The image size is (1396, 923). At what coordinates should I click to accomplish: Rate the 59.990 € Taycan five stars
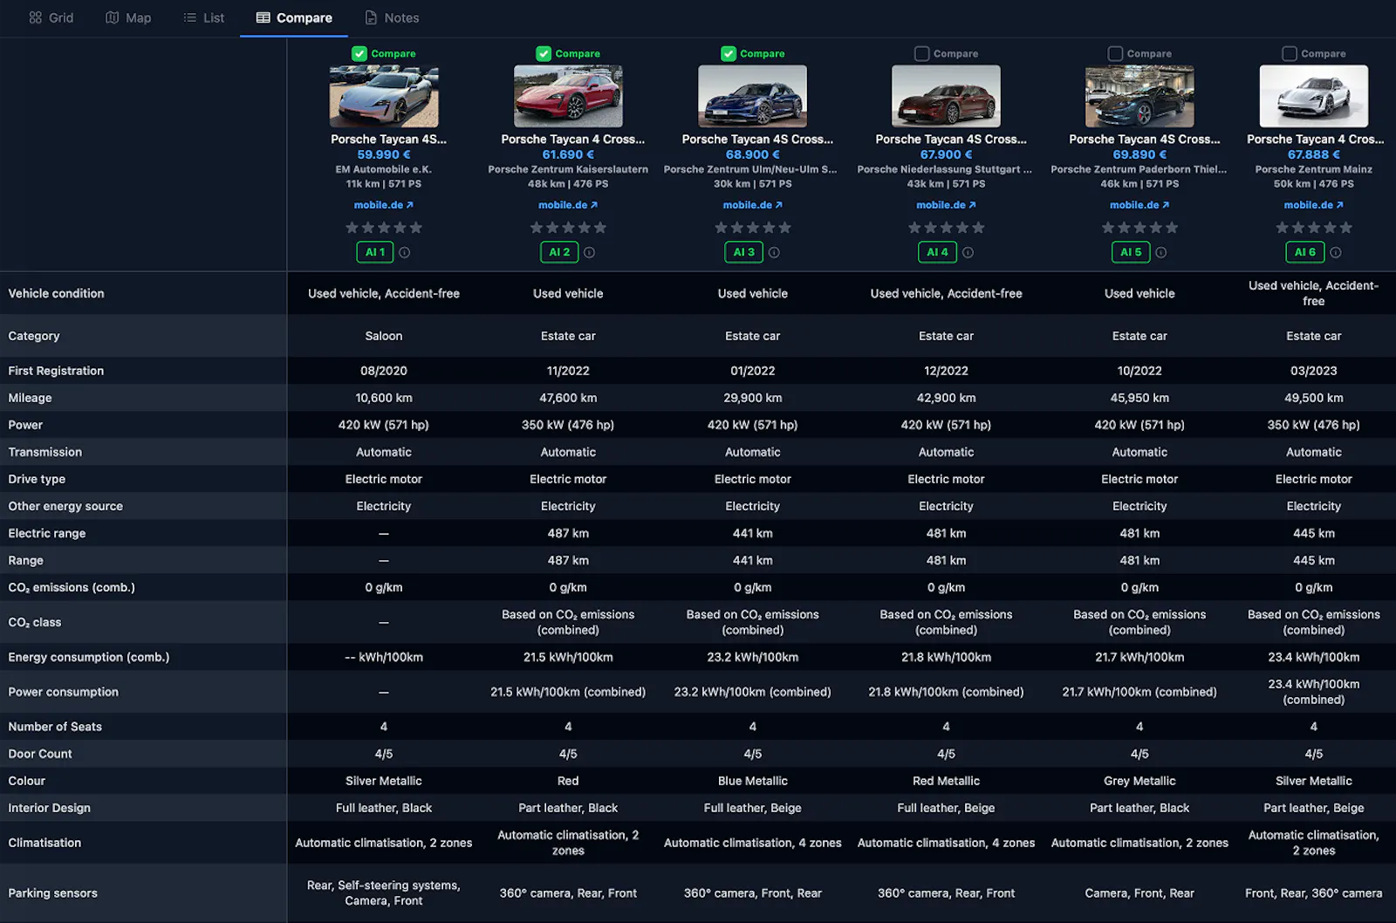pyautogui.click(x=416, y=228)
